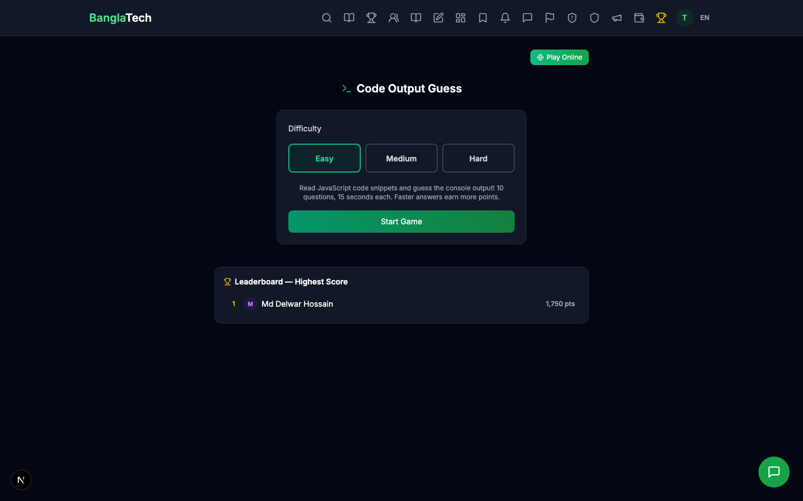Select the community users icon

point(394,18)
